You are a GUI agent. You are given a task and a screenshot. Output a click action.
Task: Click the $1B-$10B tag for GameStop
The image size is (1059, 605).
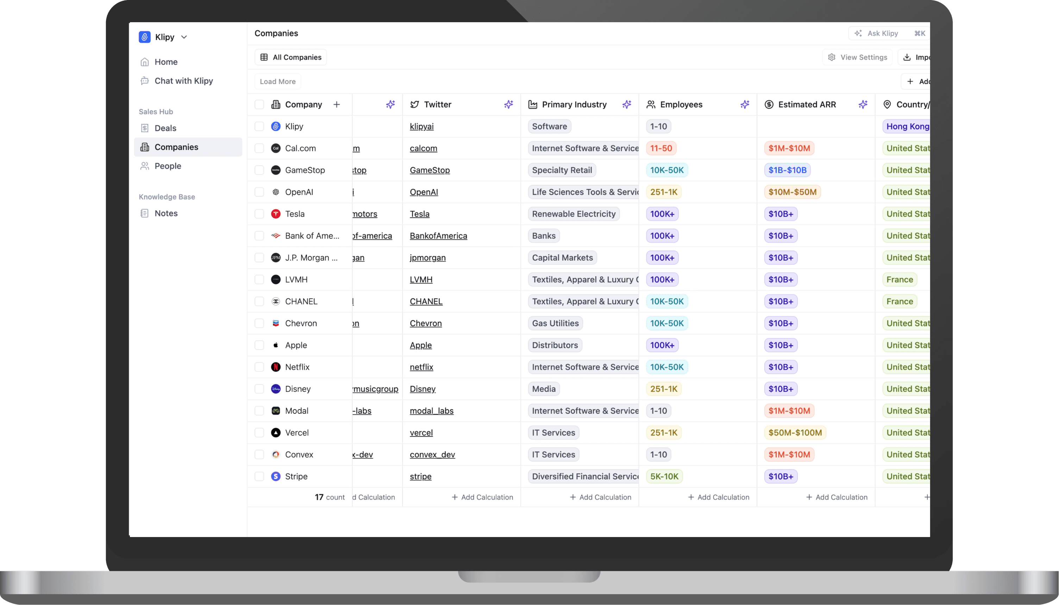coord(788,170)
